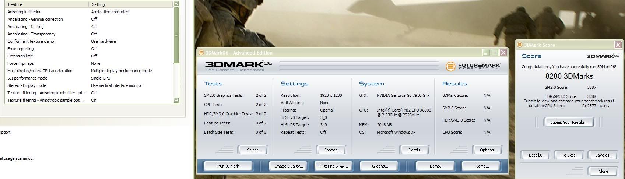This screenshot has width=625, height=179.
Task: Submit Your Results in Score window
Action: click(569, 122)
